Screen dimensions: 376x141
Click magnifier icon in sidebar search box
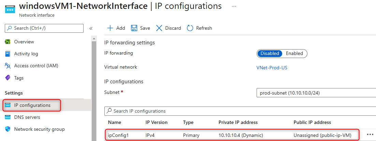coord(9,28)
